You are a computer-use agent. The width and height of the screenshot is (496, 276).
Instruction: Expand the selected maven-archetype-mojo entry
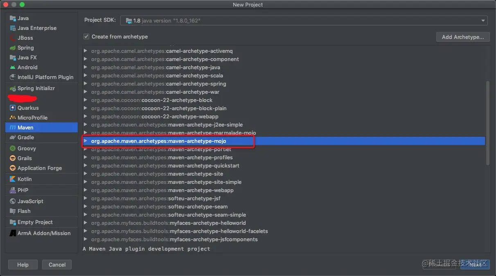tap(86, 141)
